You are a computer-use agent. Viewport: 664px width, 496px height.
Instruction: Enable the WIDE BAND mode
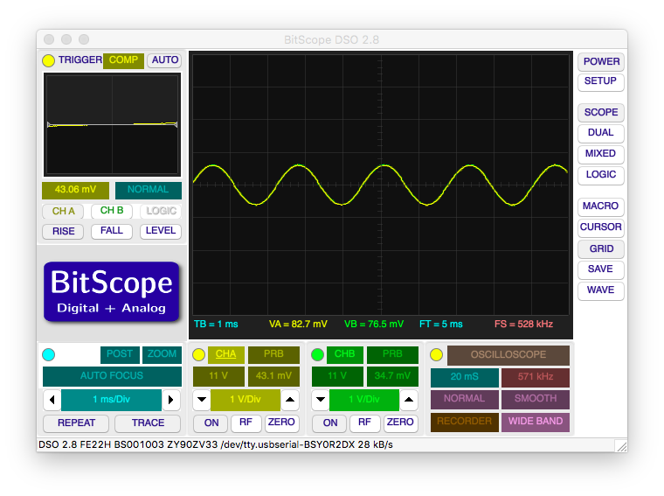point(535,422)
